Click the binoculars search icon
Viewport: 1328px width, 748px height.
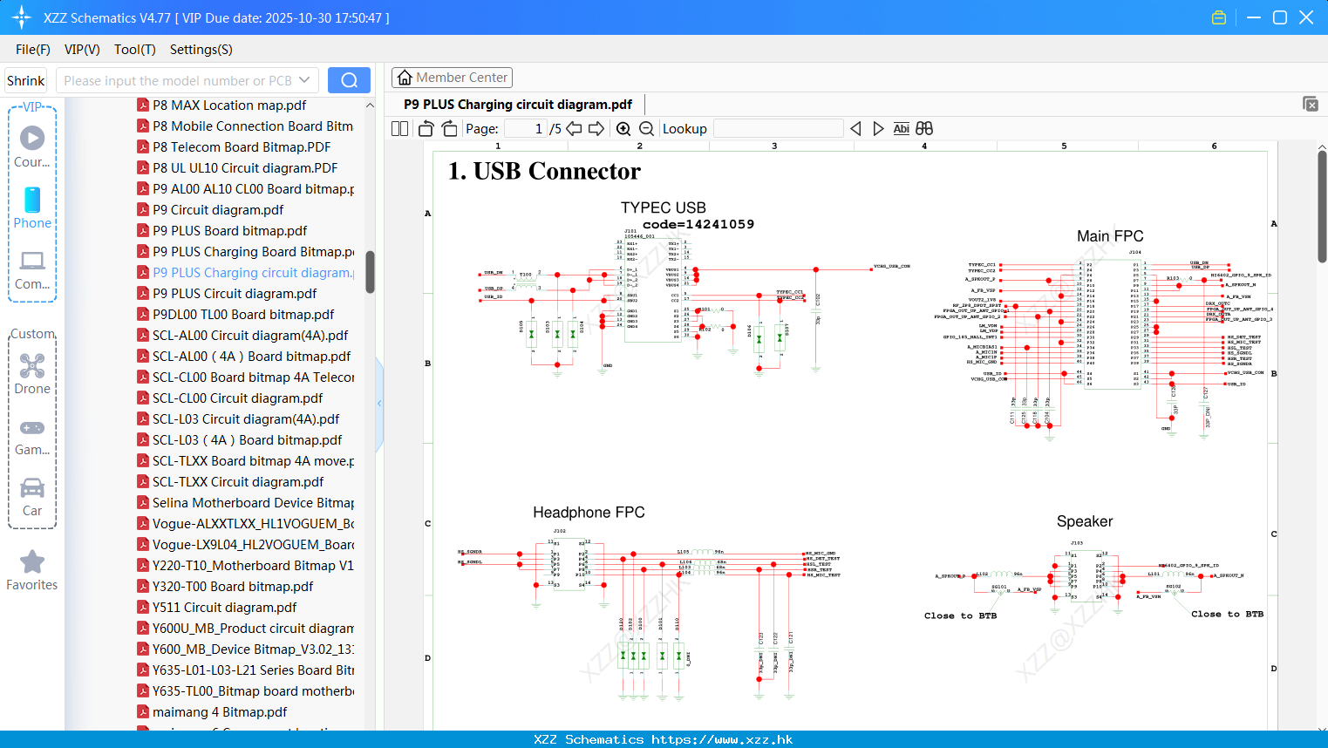(924, 129)
